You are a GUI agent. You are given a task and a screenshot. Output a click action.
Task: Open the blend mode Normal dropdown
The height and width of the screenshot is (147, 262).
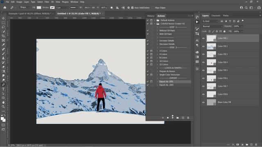pyautogui.click(x=212, y=26)
